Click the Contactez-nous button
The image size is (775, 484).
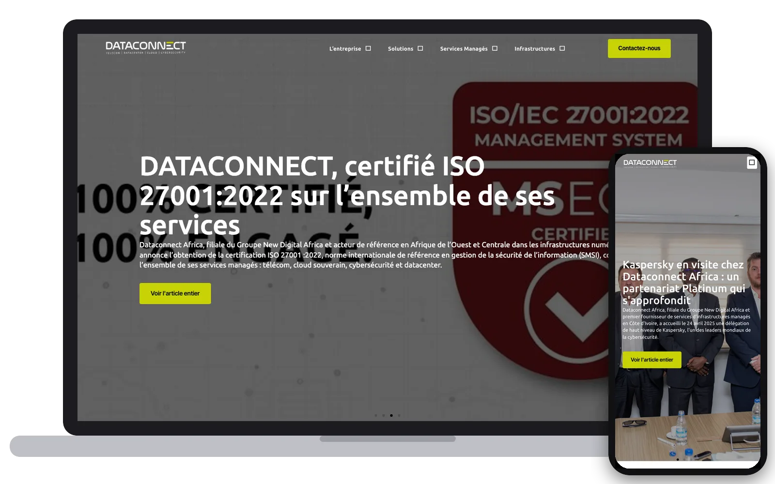639,48
